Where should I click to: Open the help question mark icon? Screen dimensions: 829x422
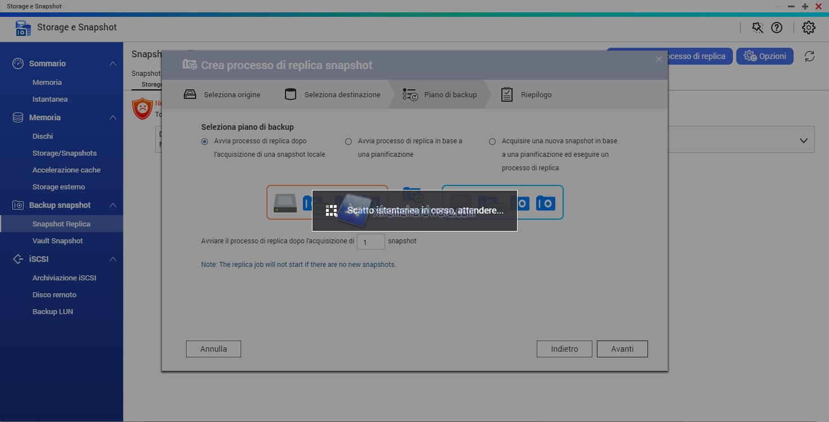[x=777, y=28]
